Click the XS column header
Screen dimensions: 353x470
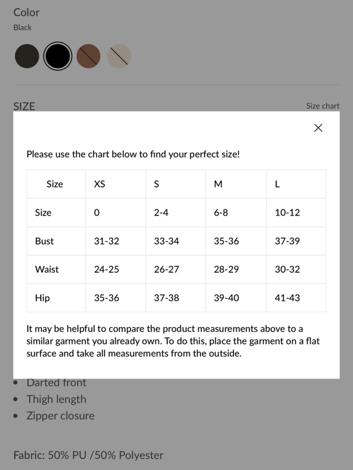pos(115,184)
